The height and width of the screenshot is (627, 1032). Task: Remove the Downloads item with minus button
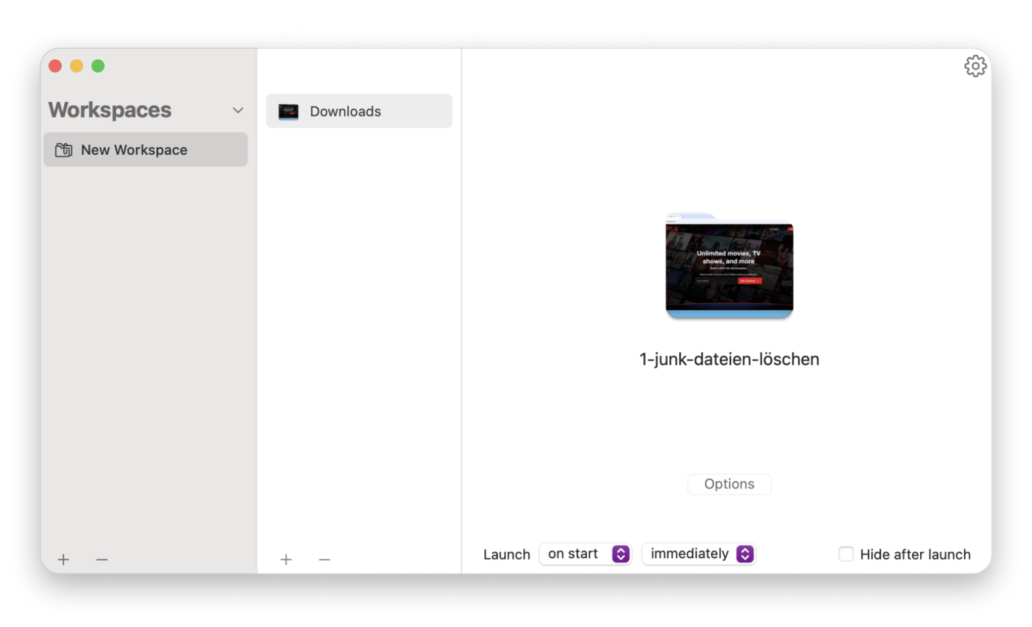[324, 560]
